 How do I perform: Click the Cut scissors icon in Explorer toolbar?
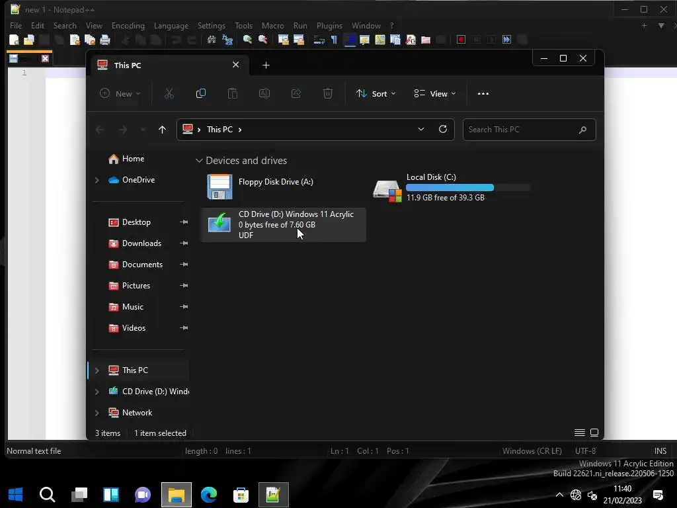169,94
